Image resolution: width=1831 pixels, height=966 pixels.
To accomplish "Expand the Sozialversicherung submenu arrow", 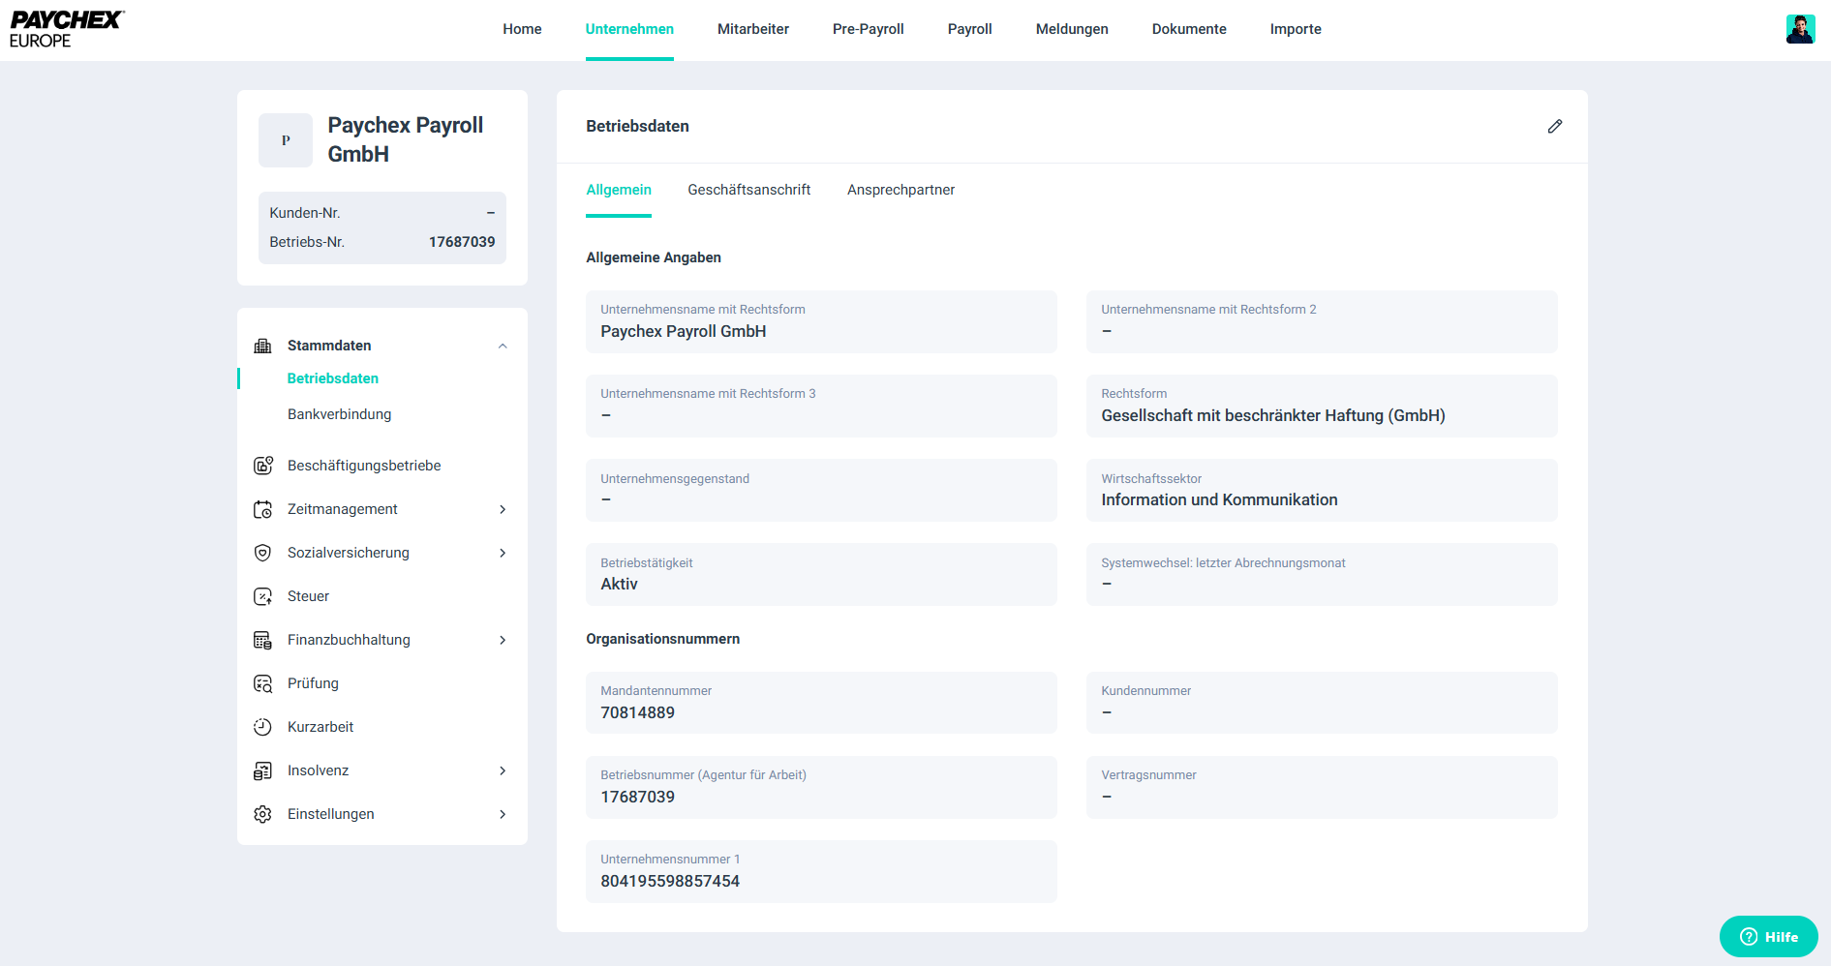I will tap(503, 553).
